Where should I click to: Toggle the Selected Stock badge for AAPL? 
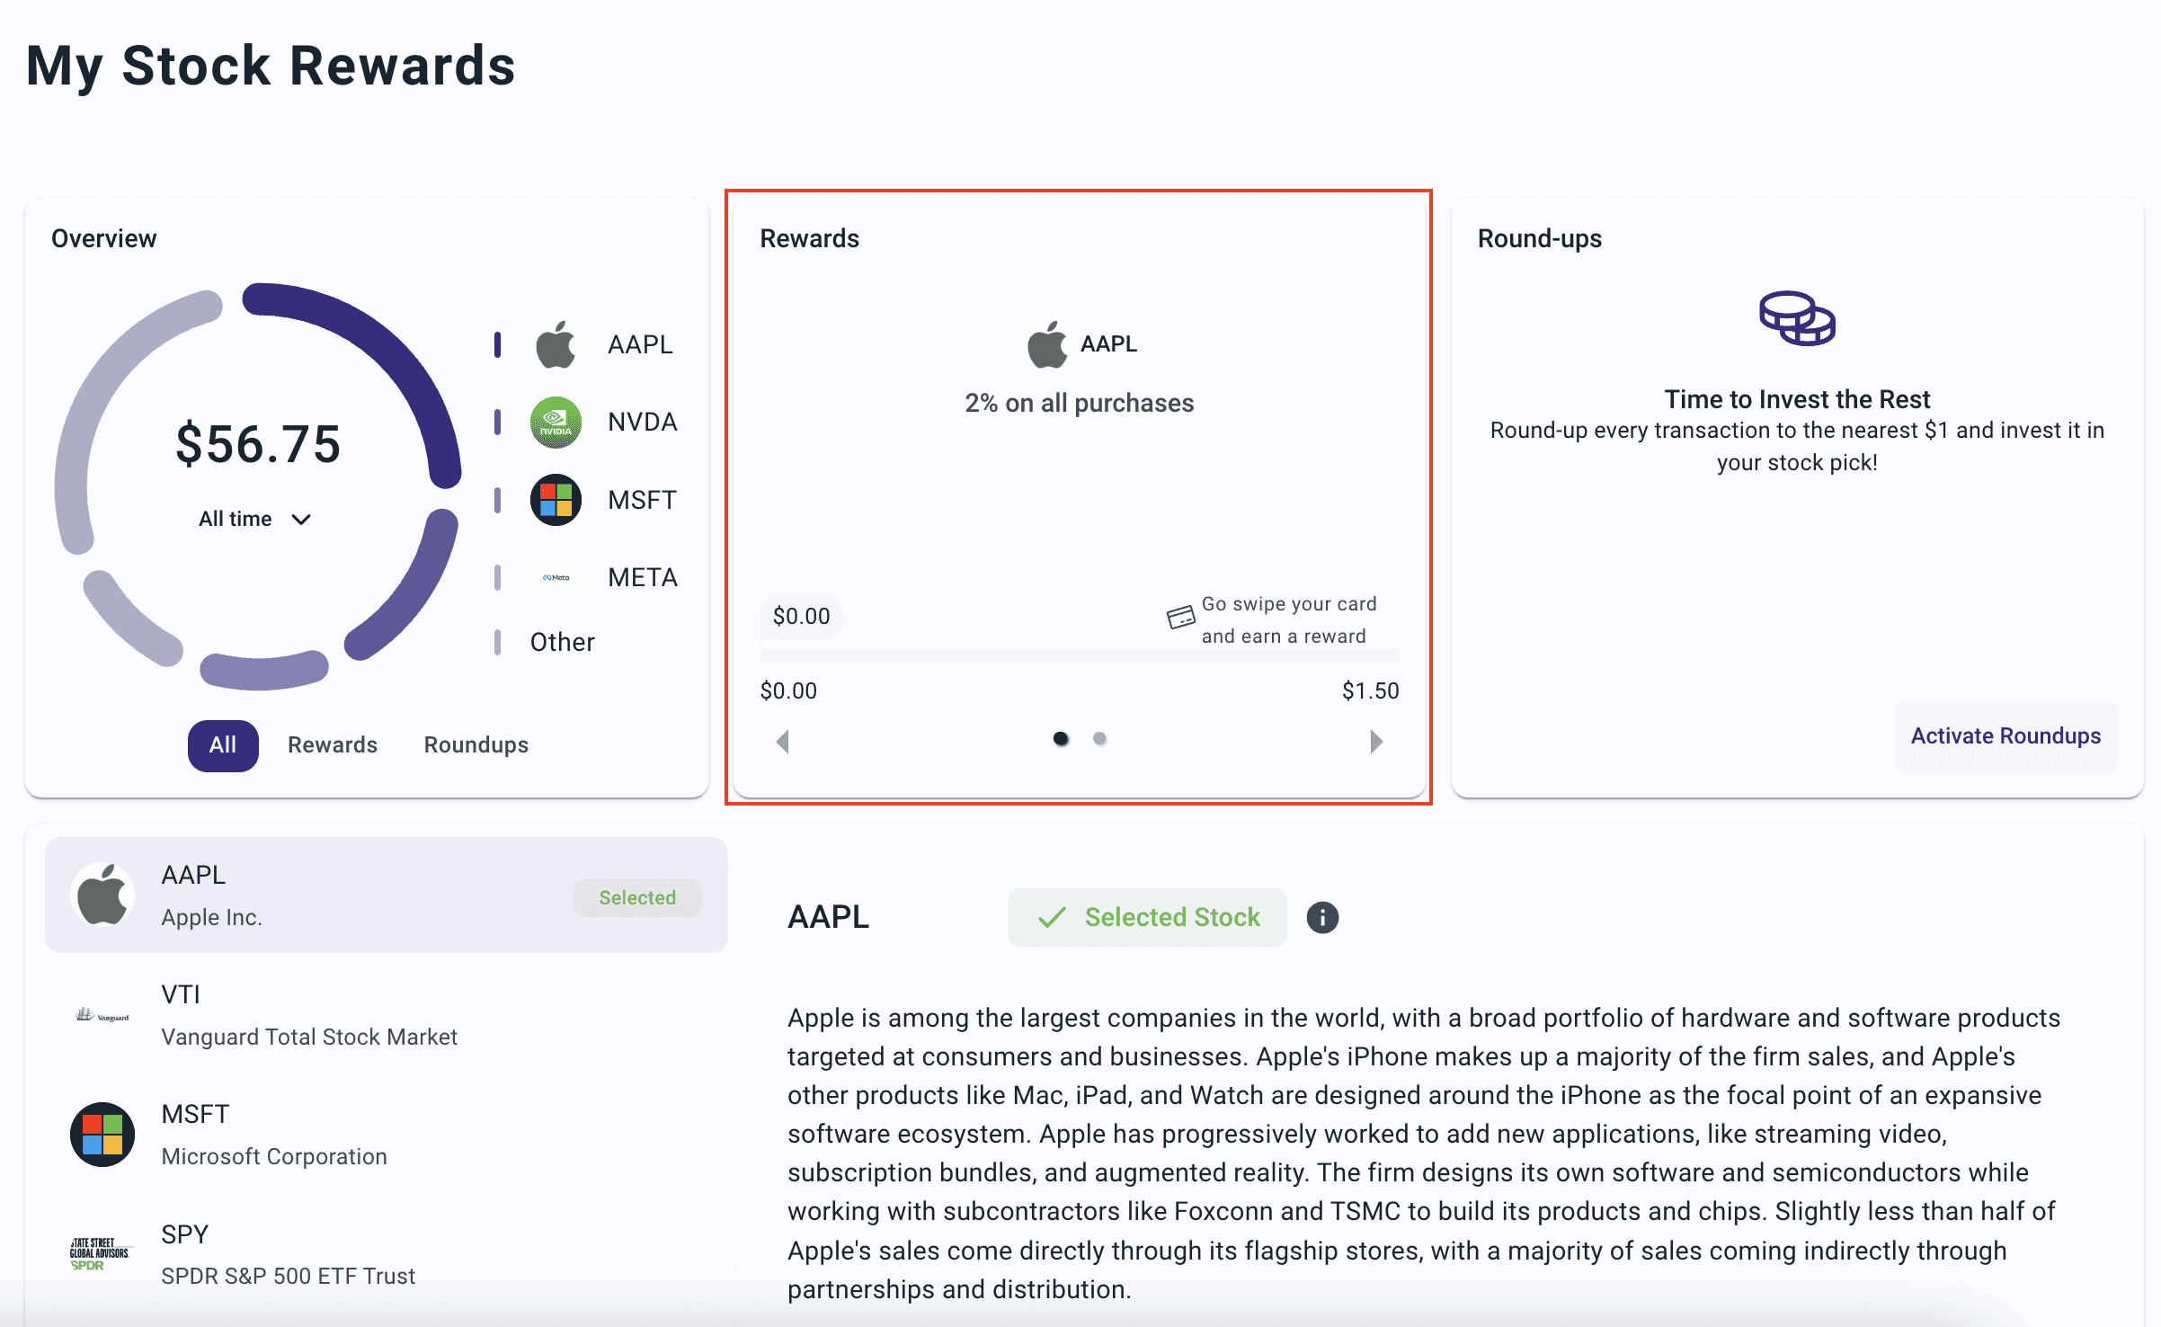coord(1147,917)
